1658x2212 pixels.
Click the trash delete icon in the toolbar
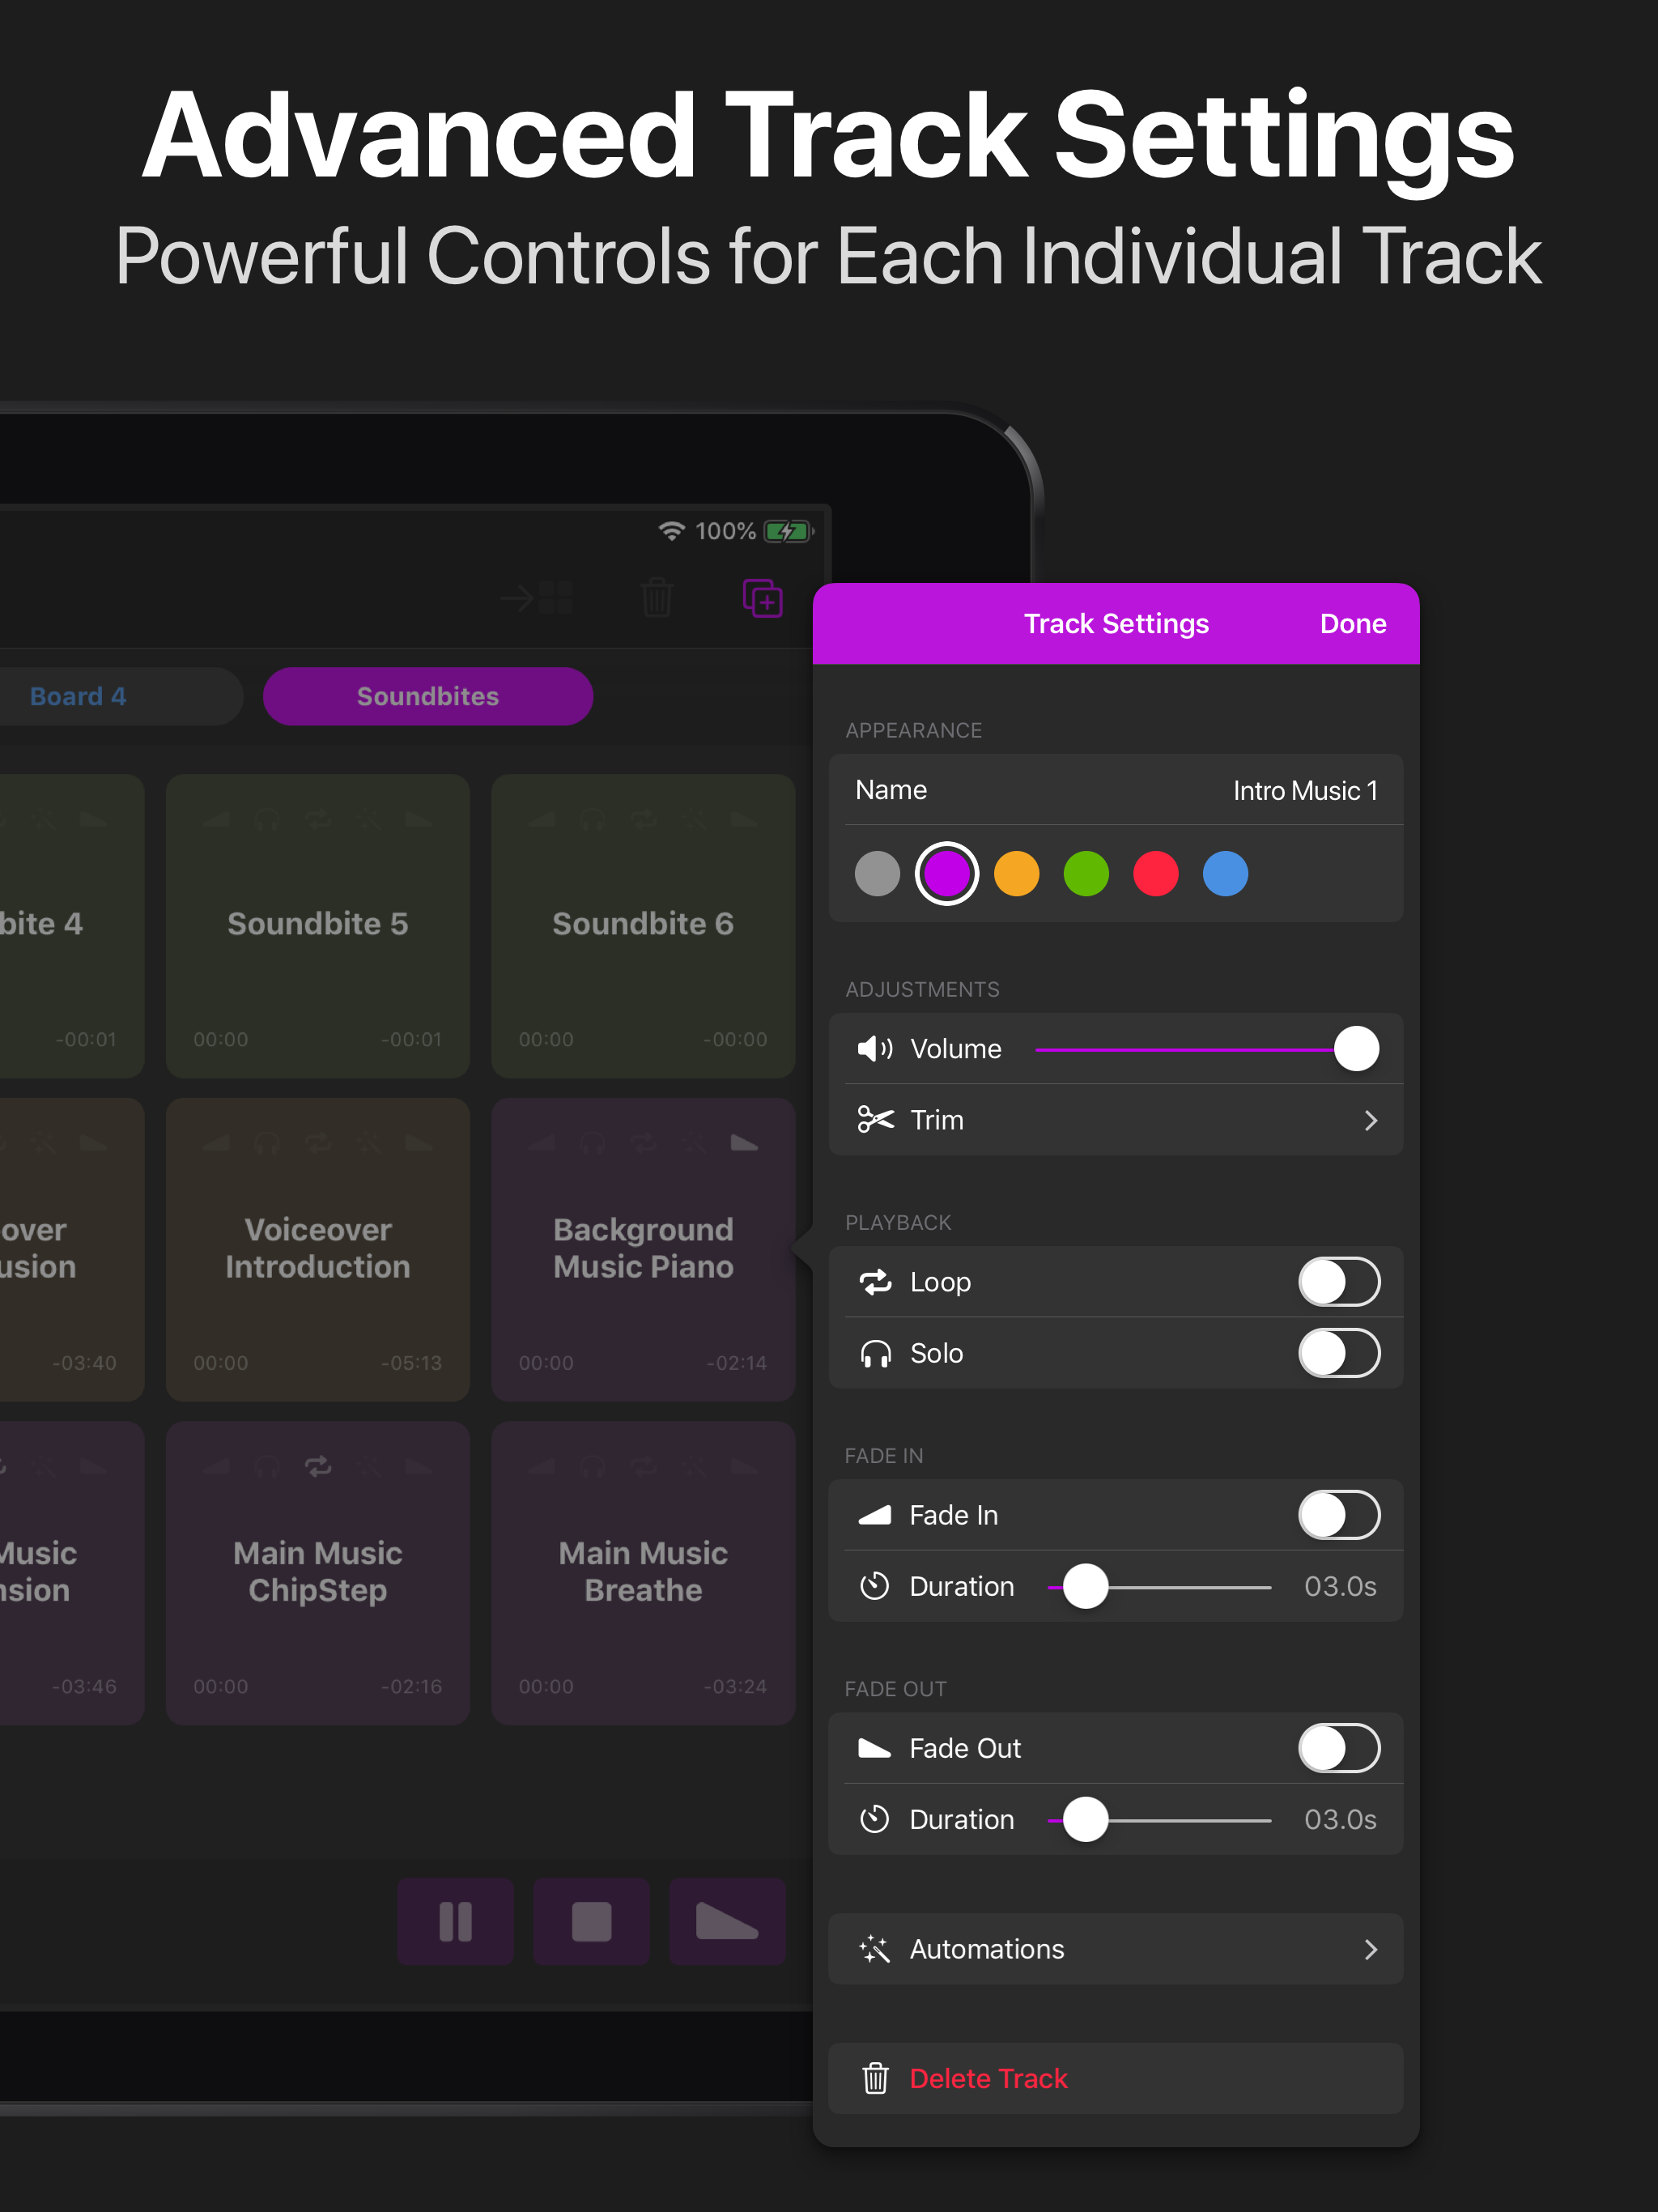tap(657, 597)
